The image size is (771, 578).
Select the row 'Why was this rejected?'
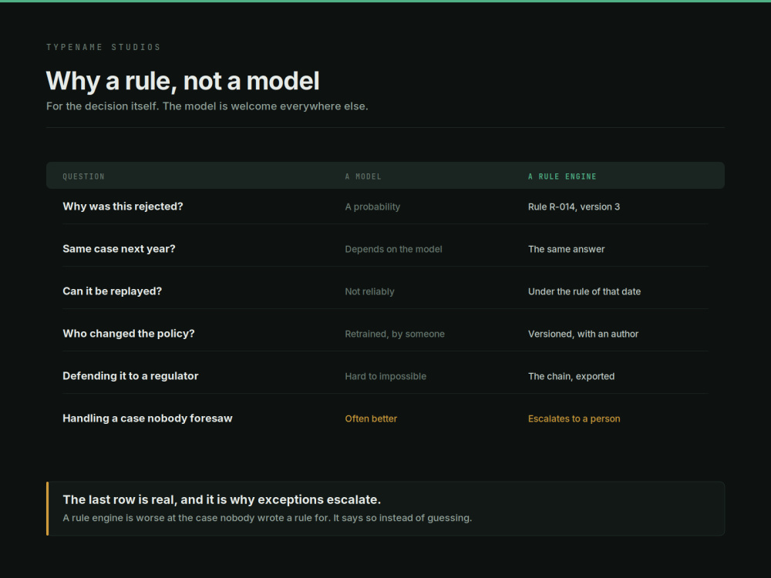point(385,207)
